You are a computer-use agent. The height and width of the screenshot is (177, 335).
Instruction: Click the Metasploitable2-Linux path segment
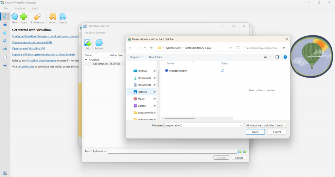[198, 48]
